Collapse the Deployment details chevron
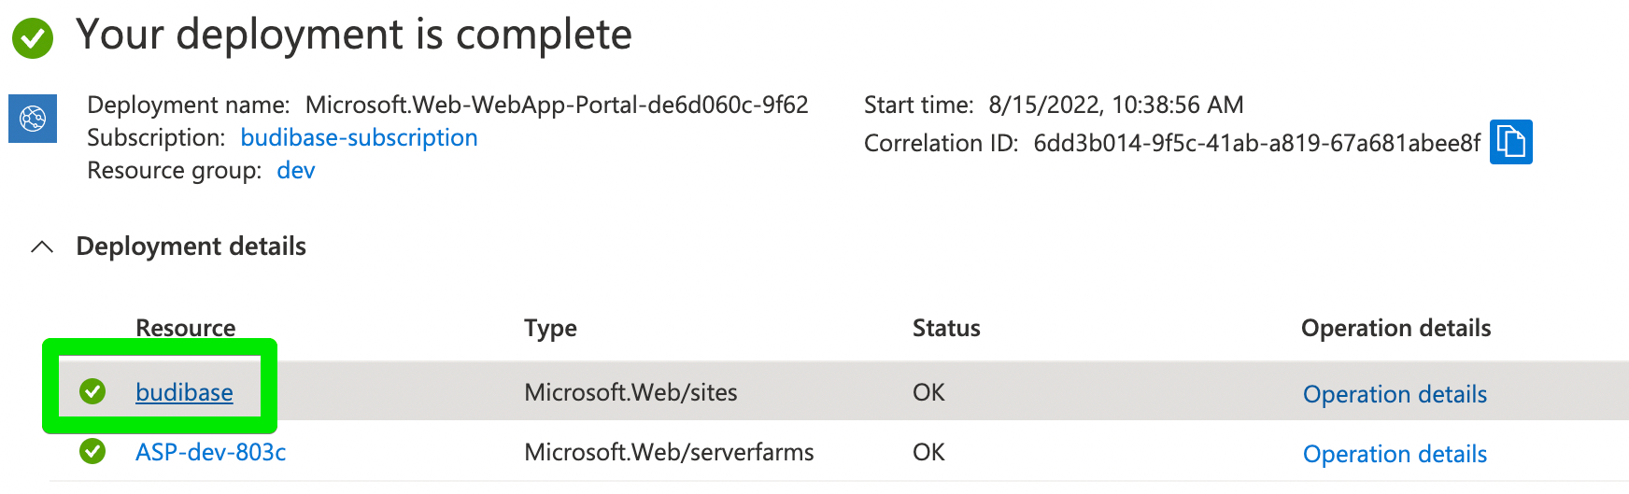The width and height of the screenshot is (1629, 494). 42,247
